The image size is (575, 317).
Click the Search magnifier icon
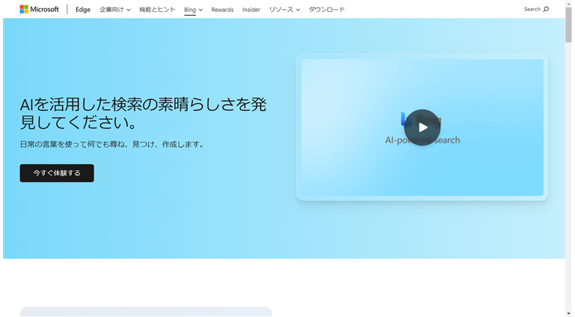click(546, 9)
